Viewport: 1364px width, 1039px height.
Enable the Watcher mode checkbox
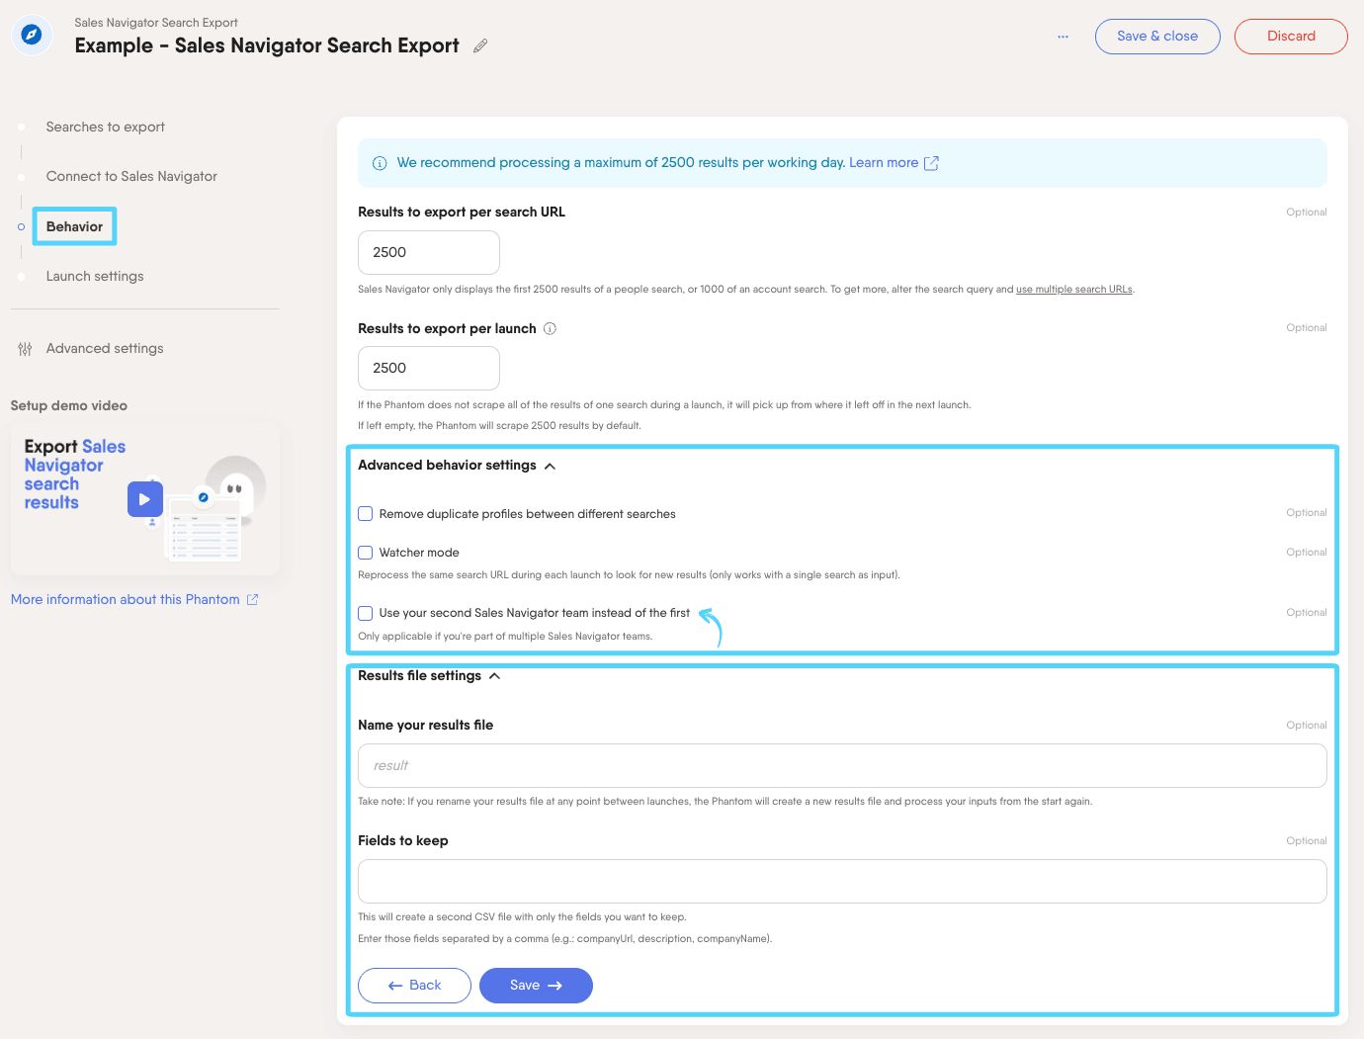(366, 553)
